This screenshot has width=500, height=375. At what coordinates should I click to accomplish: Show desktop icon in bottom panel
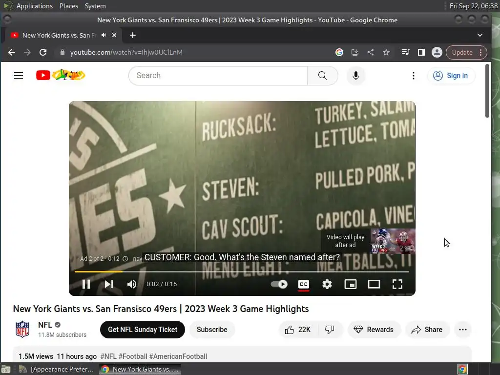pos(6,369)
